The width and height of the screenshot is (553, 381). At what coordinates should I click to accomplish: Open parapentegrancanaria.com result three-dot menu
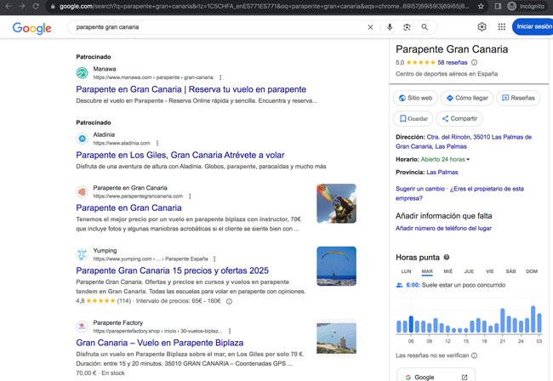(190, 196)
